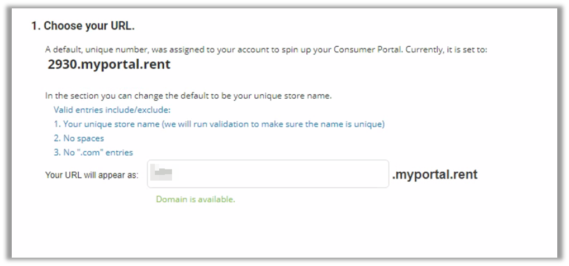Viewport: 569px width, 266px height.
Task: Click "2930" in the default portal address
Action: pos(59,65)
